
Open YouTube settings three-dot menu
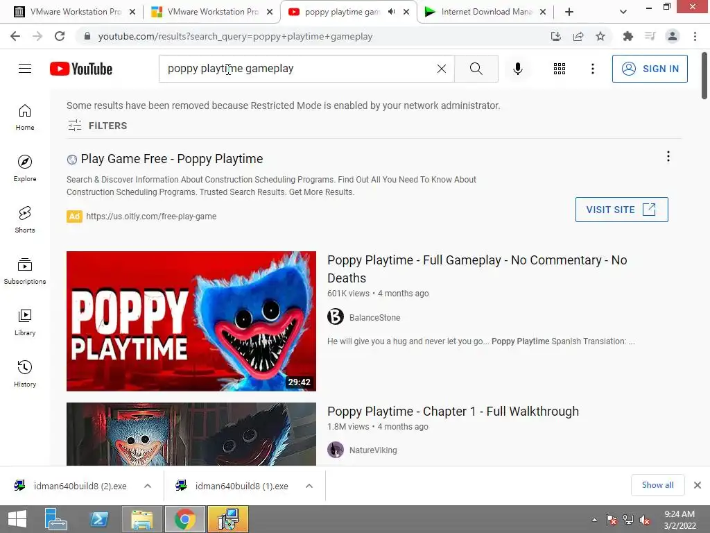(592, 69)
